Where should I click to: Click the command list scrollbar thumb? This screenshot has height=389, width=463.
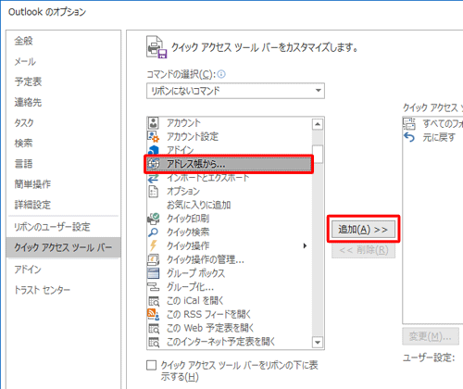click(318, 155)
